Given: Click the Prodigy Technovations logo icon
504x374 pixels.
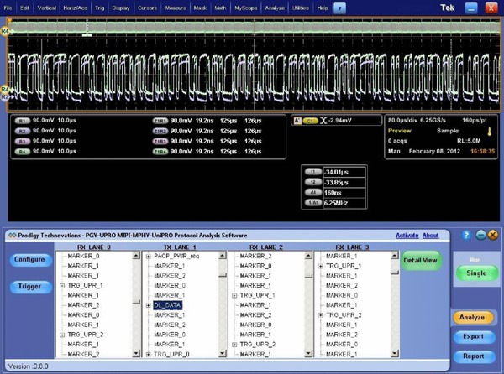Looking at the screenshot, I should (13, 236).
